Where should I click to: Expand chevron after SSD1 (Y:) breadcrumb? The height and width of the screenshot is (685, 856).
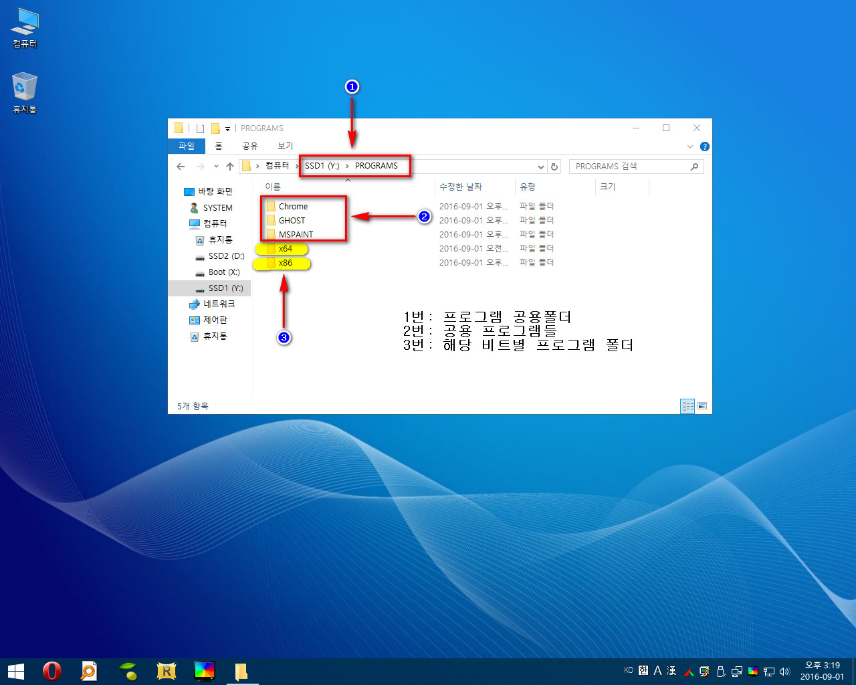pyautogui.click(x=347, y=166)
